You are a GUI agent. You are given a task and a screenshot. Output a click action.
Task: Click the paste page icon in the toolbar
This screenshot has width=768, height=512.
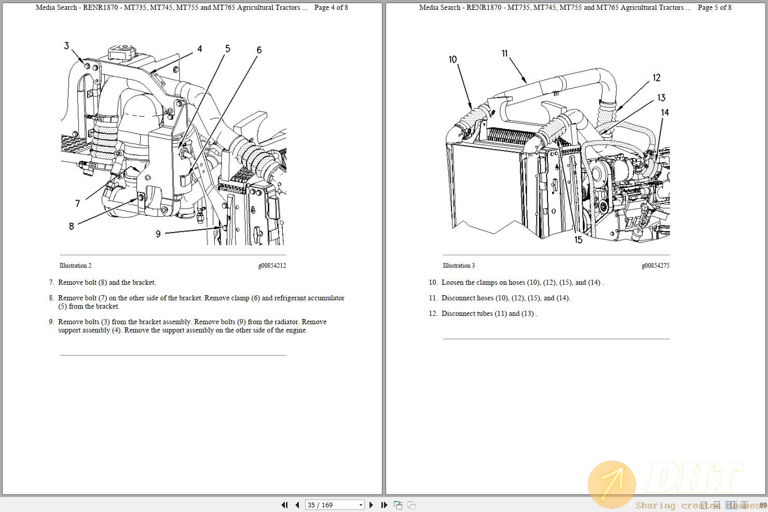410,505
